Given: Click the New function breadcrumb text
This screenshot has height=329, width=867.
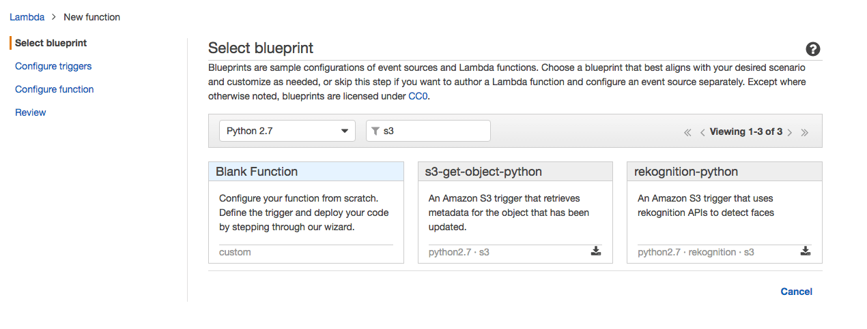Looking at the screenshot, I should point(92,17).
